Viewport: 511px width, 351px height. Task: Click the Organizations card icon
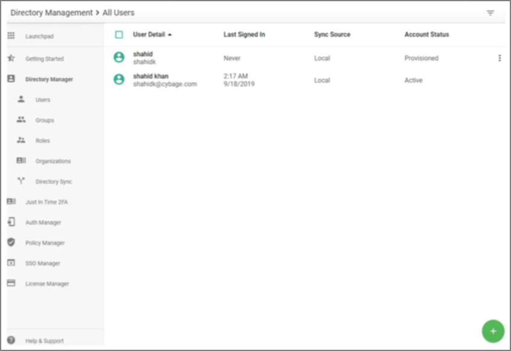point(21,160)
